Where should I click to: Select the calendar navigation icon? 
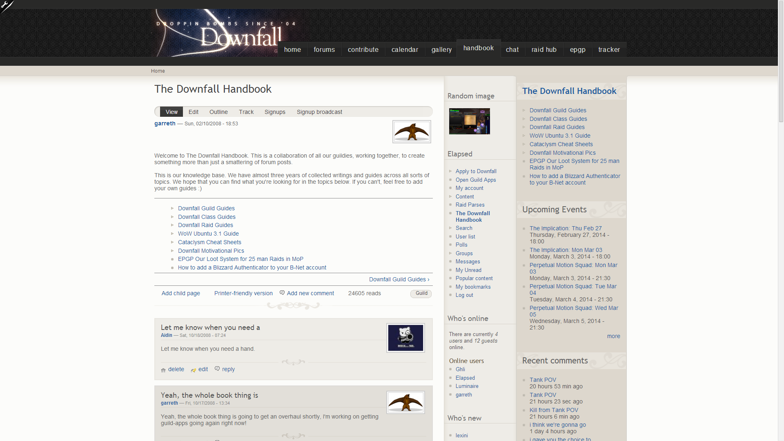coord(404,49)
